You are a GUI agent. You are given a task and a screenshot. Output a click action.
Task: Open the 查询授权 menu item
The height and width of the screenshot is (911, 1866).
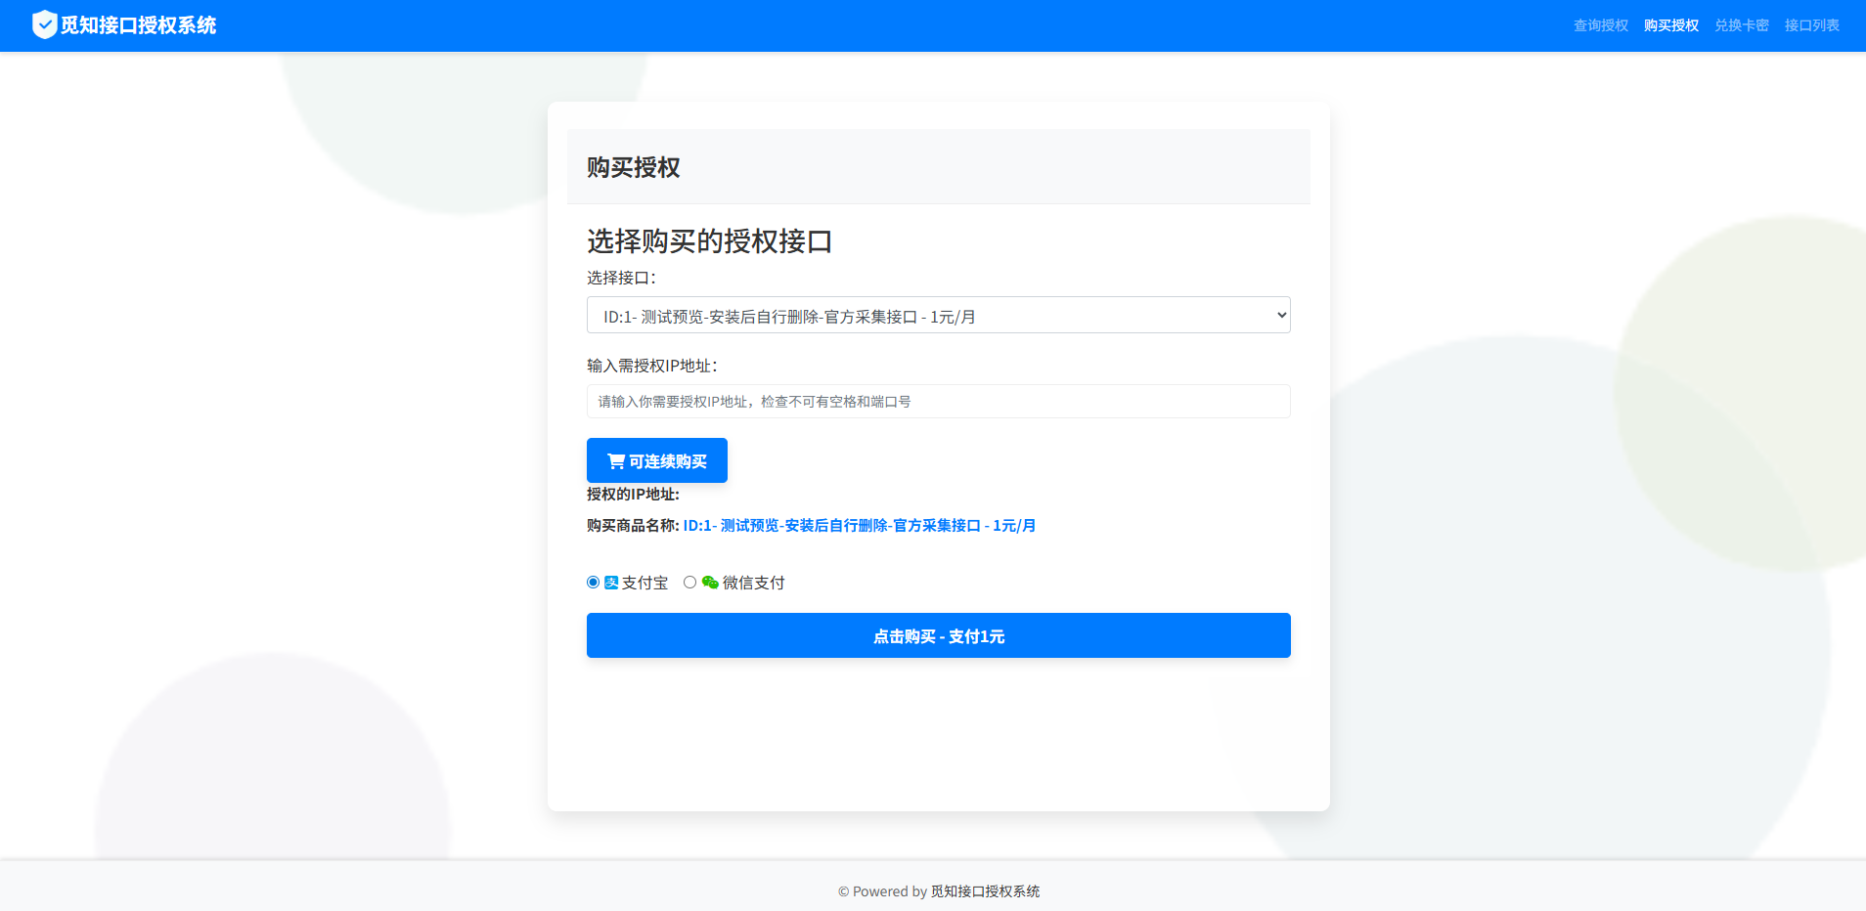click(1601, 24)
